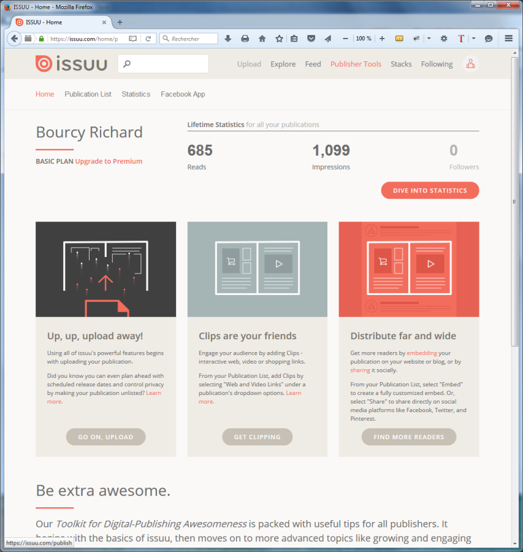Click the magnifier in issuu search box
The image size is (523, 552).
pyautogui.click(x=127, y=64)
